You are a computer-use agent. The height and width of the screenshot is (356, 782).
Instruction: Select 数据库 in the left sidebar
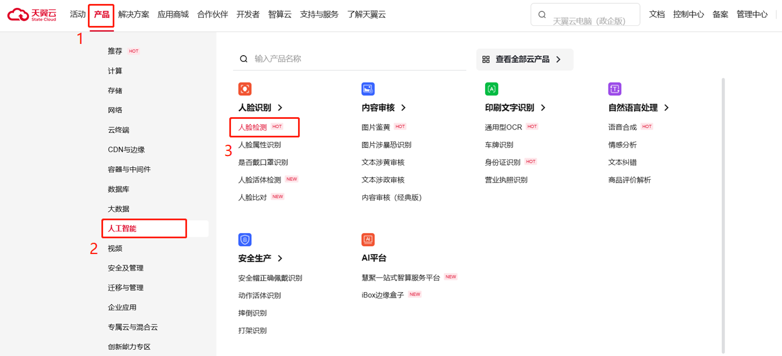[118, 189]
